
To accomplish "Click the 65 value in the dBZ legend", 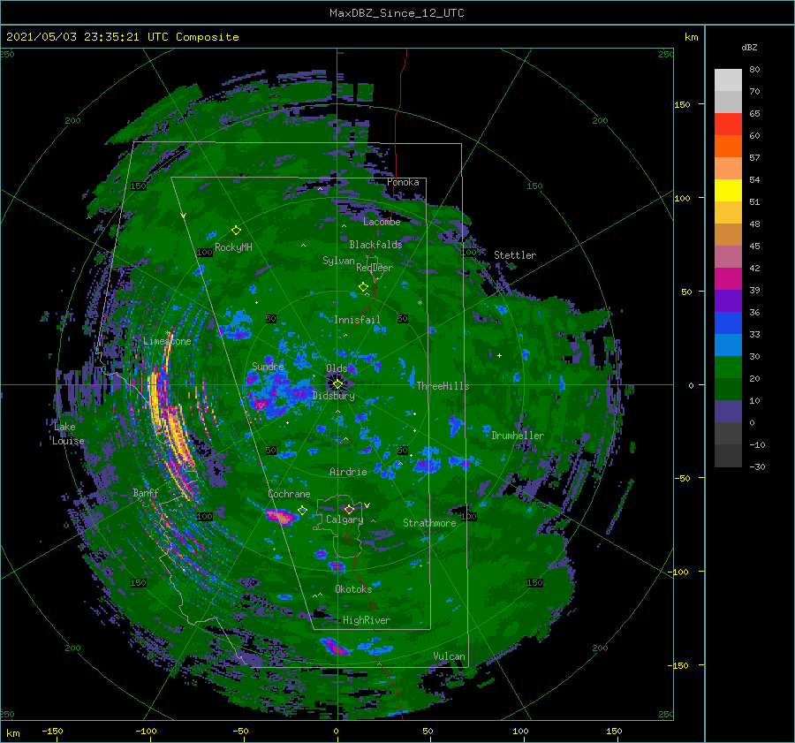I will [754, 114].
